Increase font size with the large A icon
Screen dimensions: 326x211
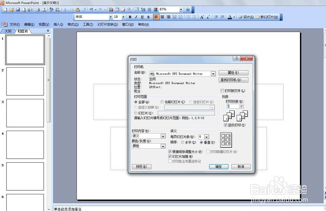pos(202,17)
